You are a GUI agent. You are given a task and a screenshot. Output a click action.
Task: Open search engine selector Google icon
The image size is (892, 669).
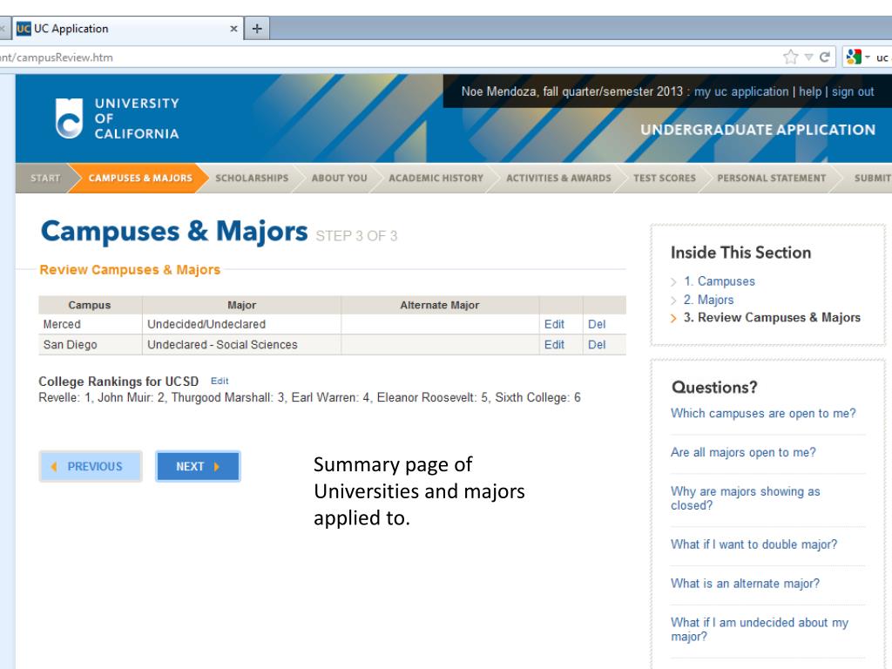[x=854, y=57]
